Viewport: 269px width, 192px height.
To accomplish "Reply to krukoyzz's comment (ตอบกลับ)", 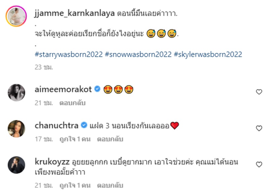I will [110, 185].
